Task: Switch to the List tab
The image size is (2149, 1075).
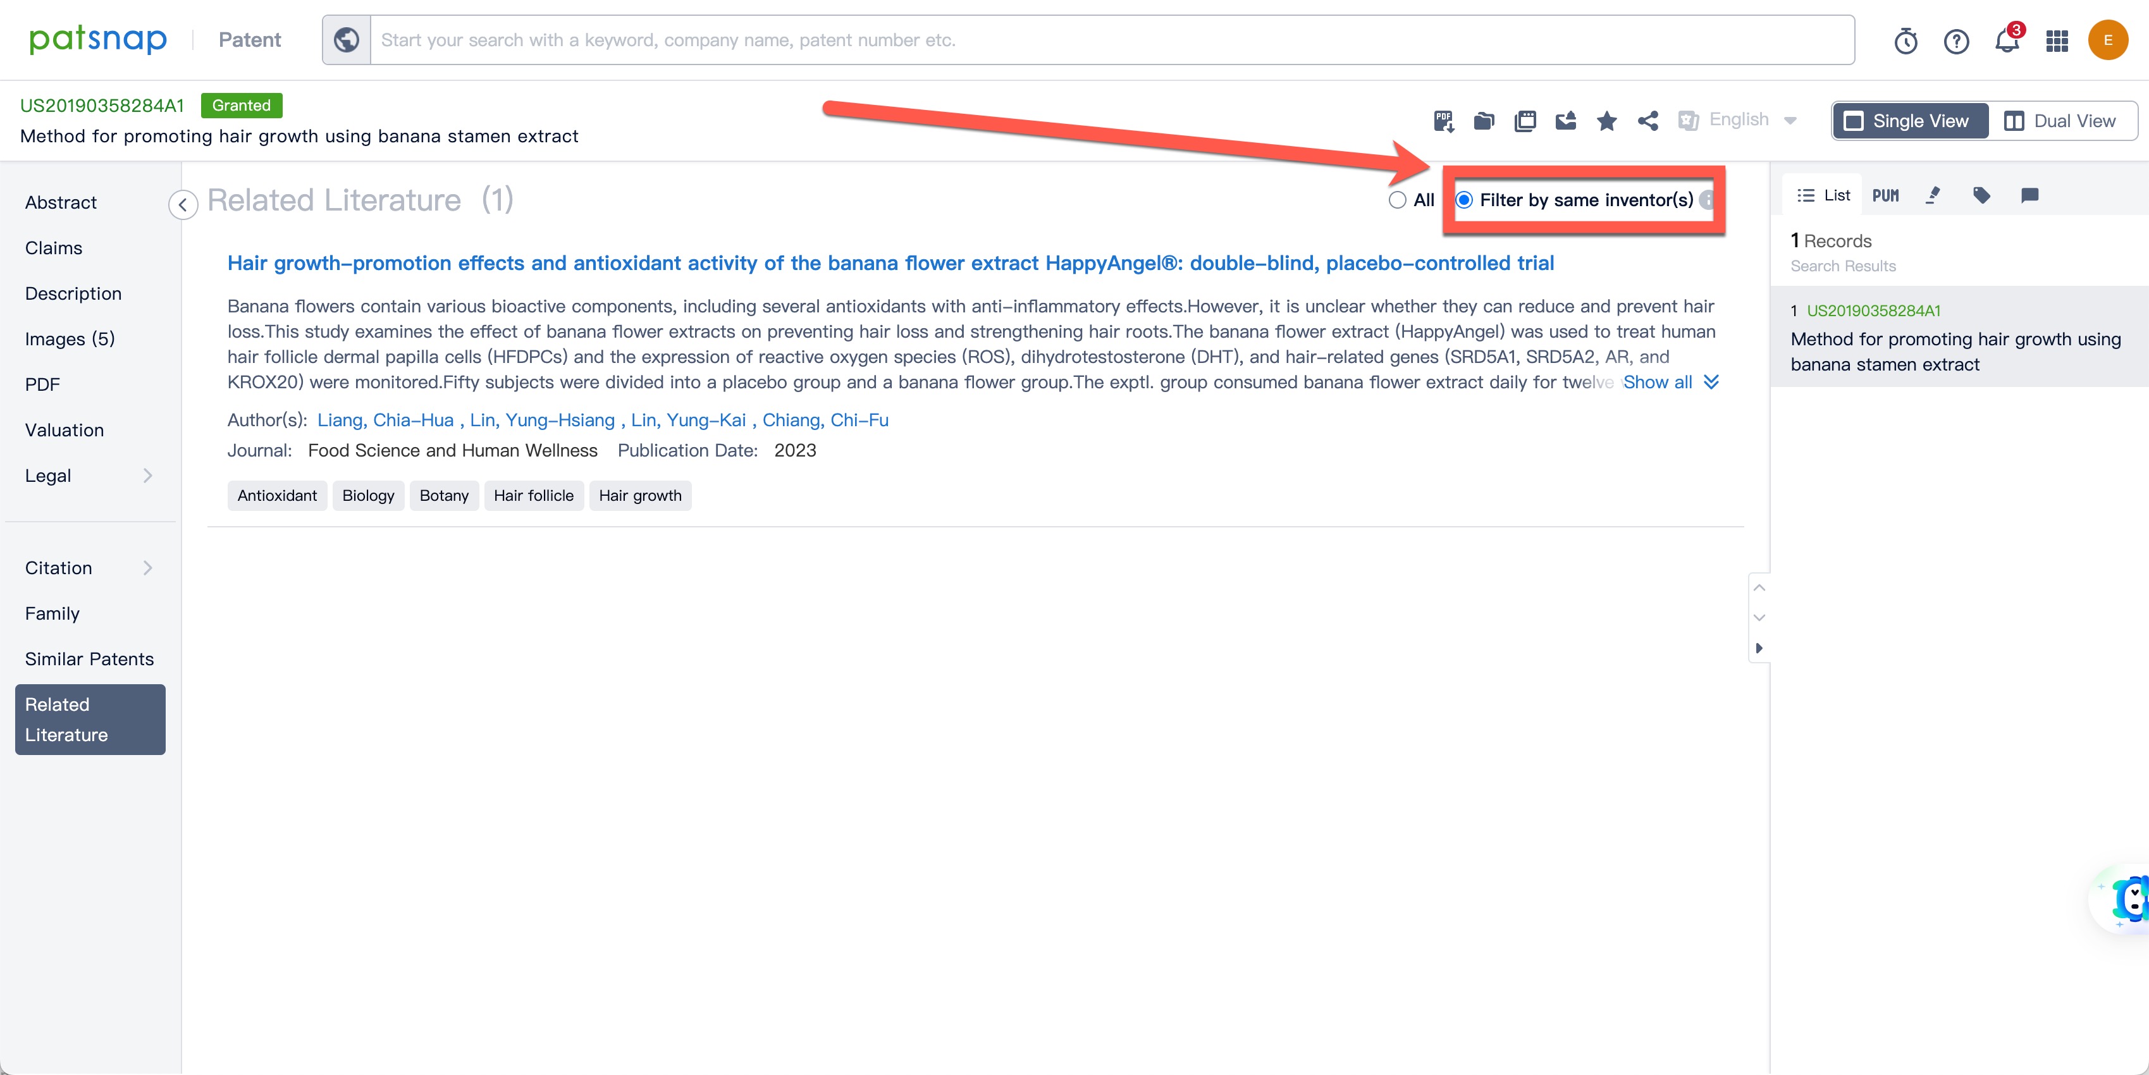Action: point(1824,195)
